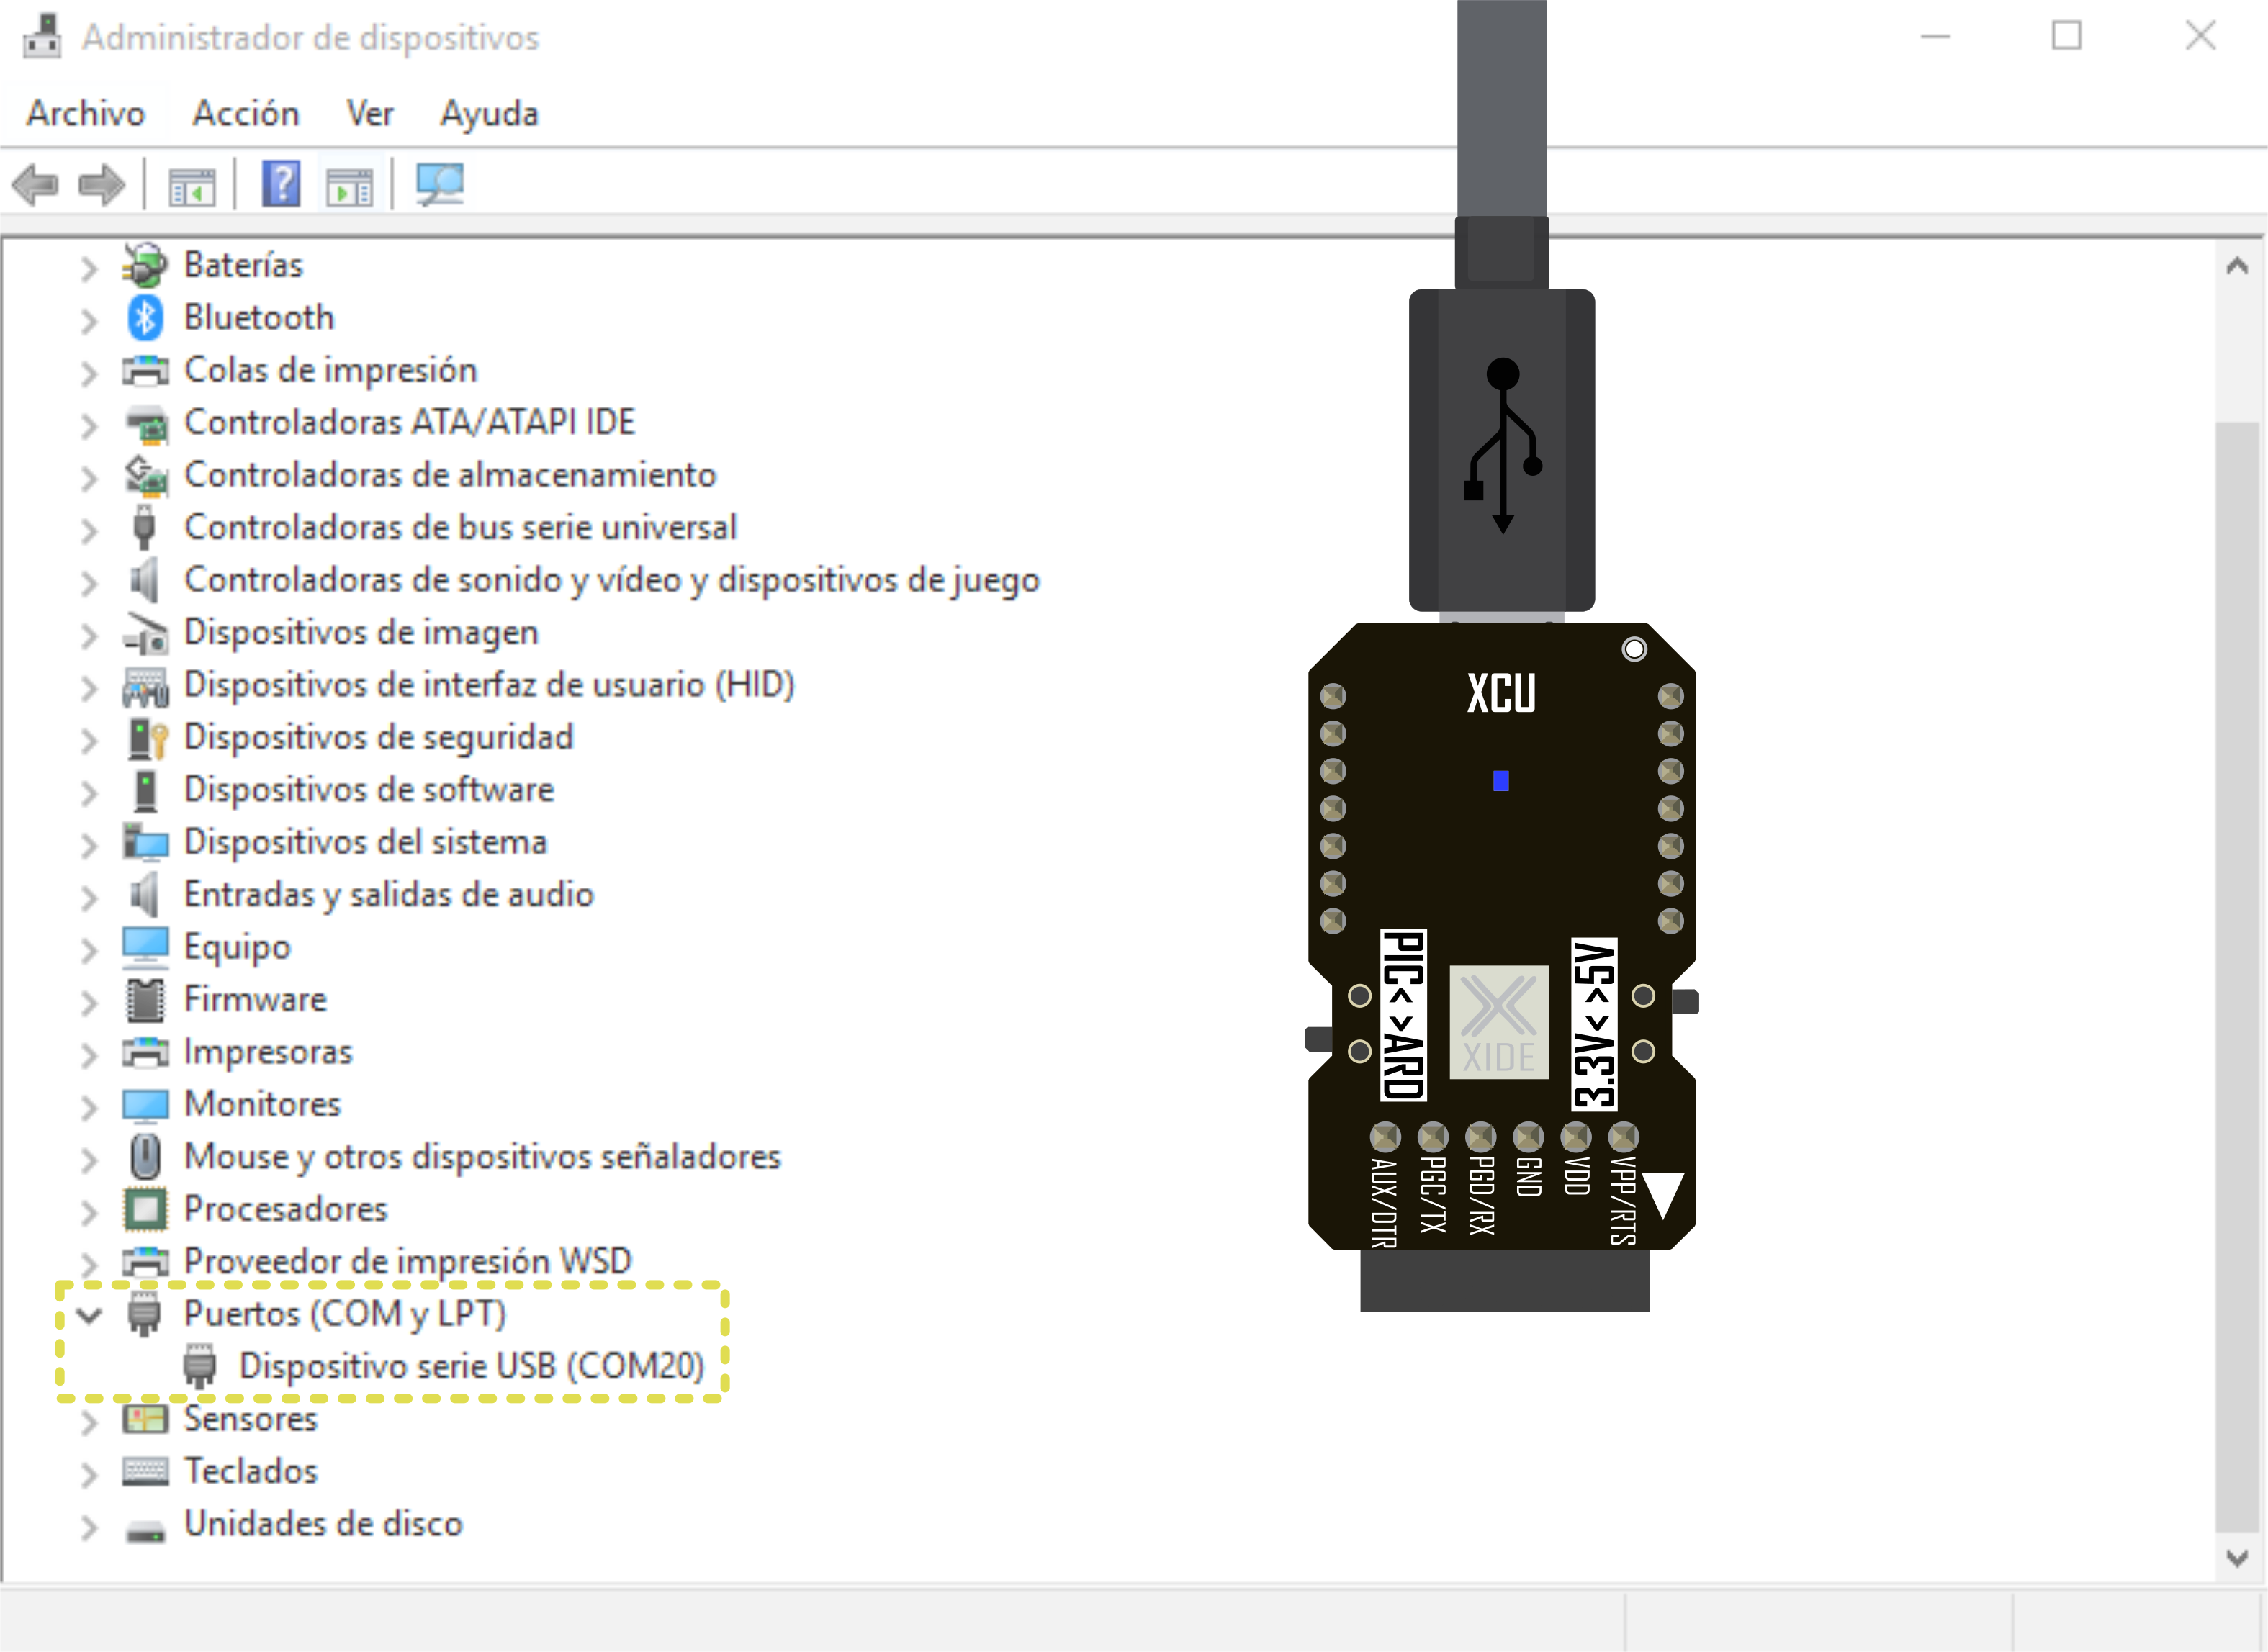This screenshot has height=1652, width=2268.
Task: Select the Dispositivos de seguridad label
Action: click(x=379, y=738)
